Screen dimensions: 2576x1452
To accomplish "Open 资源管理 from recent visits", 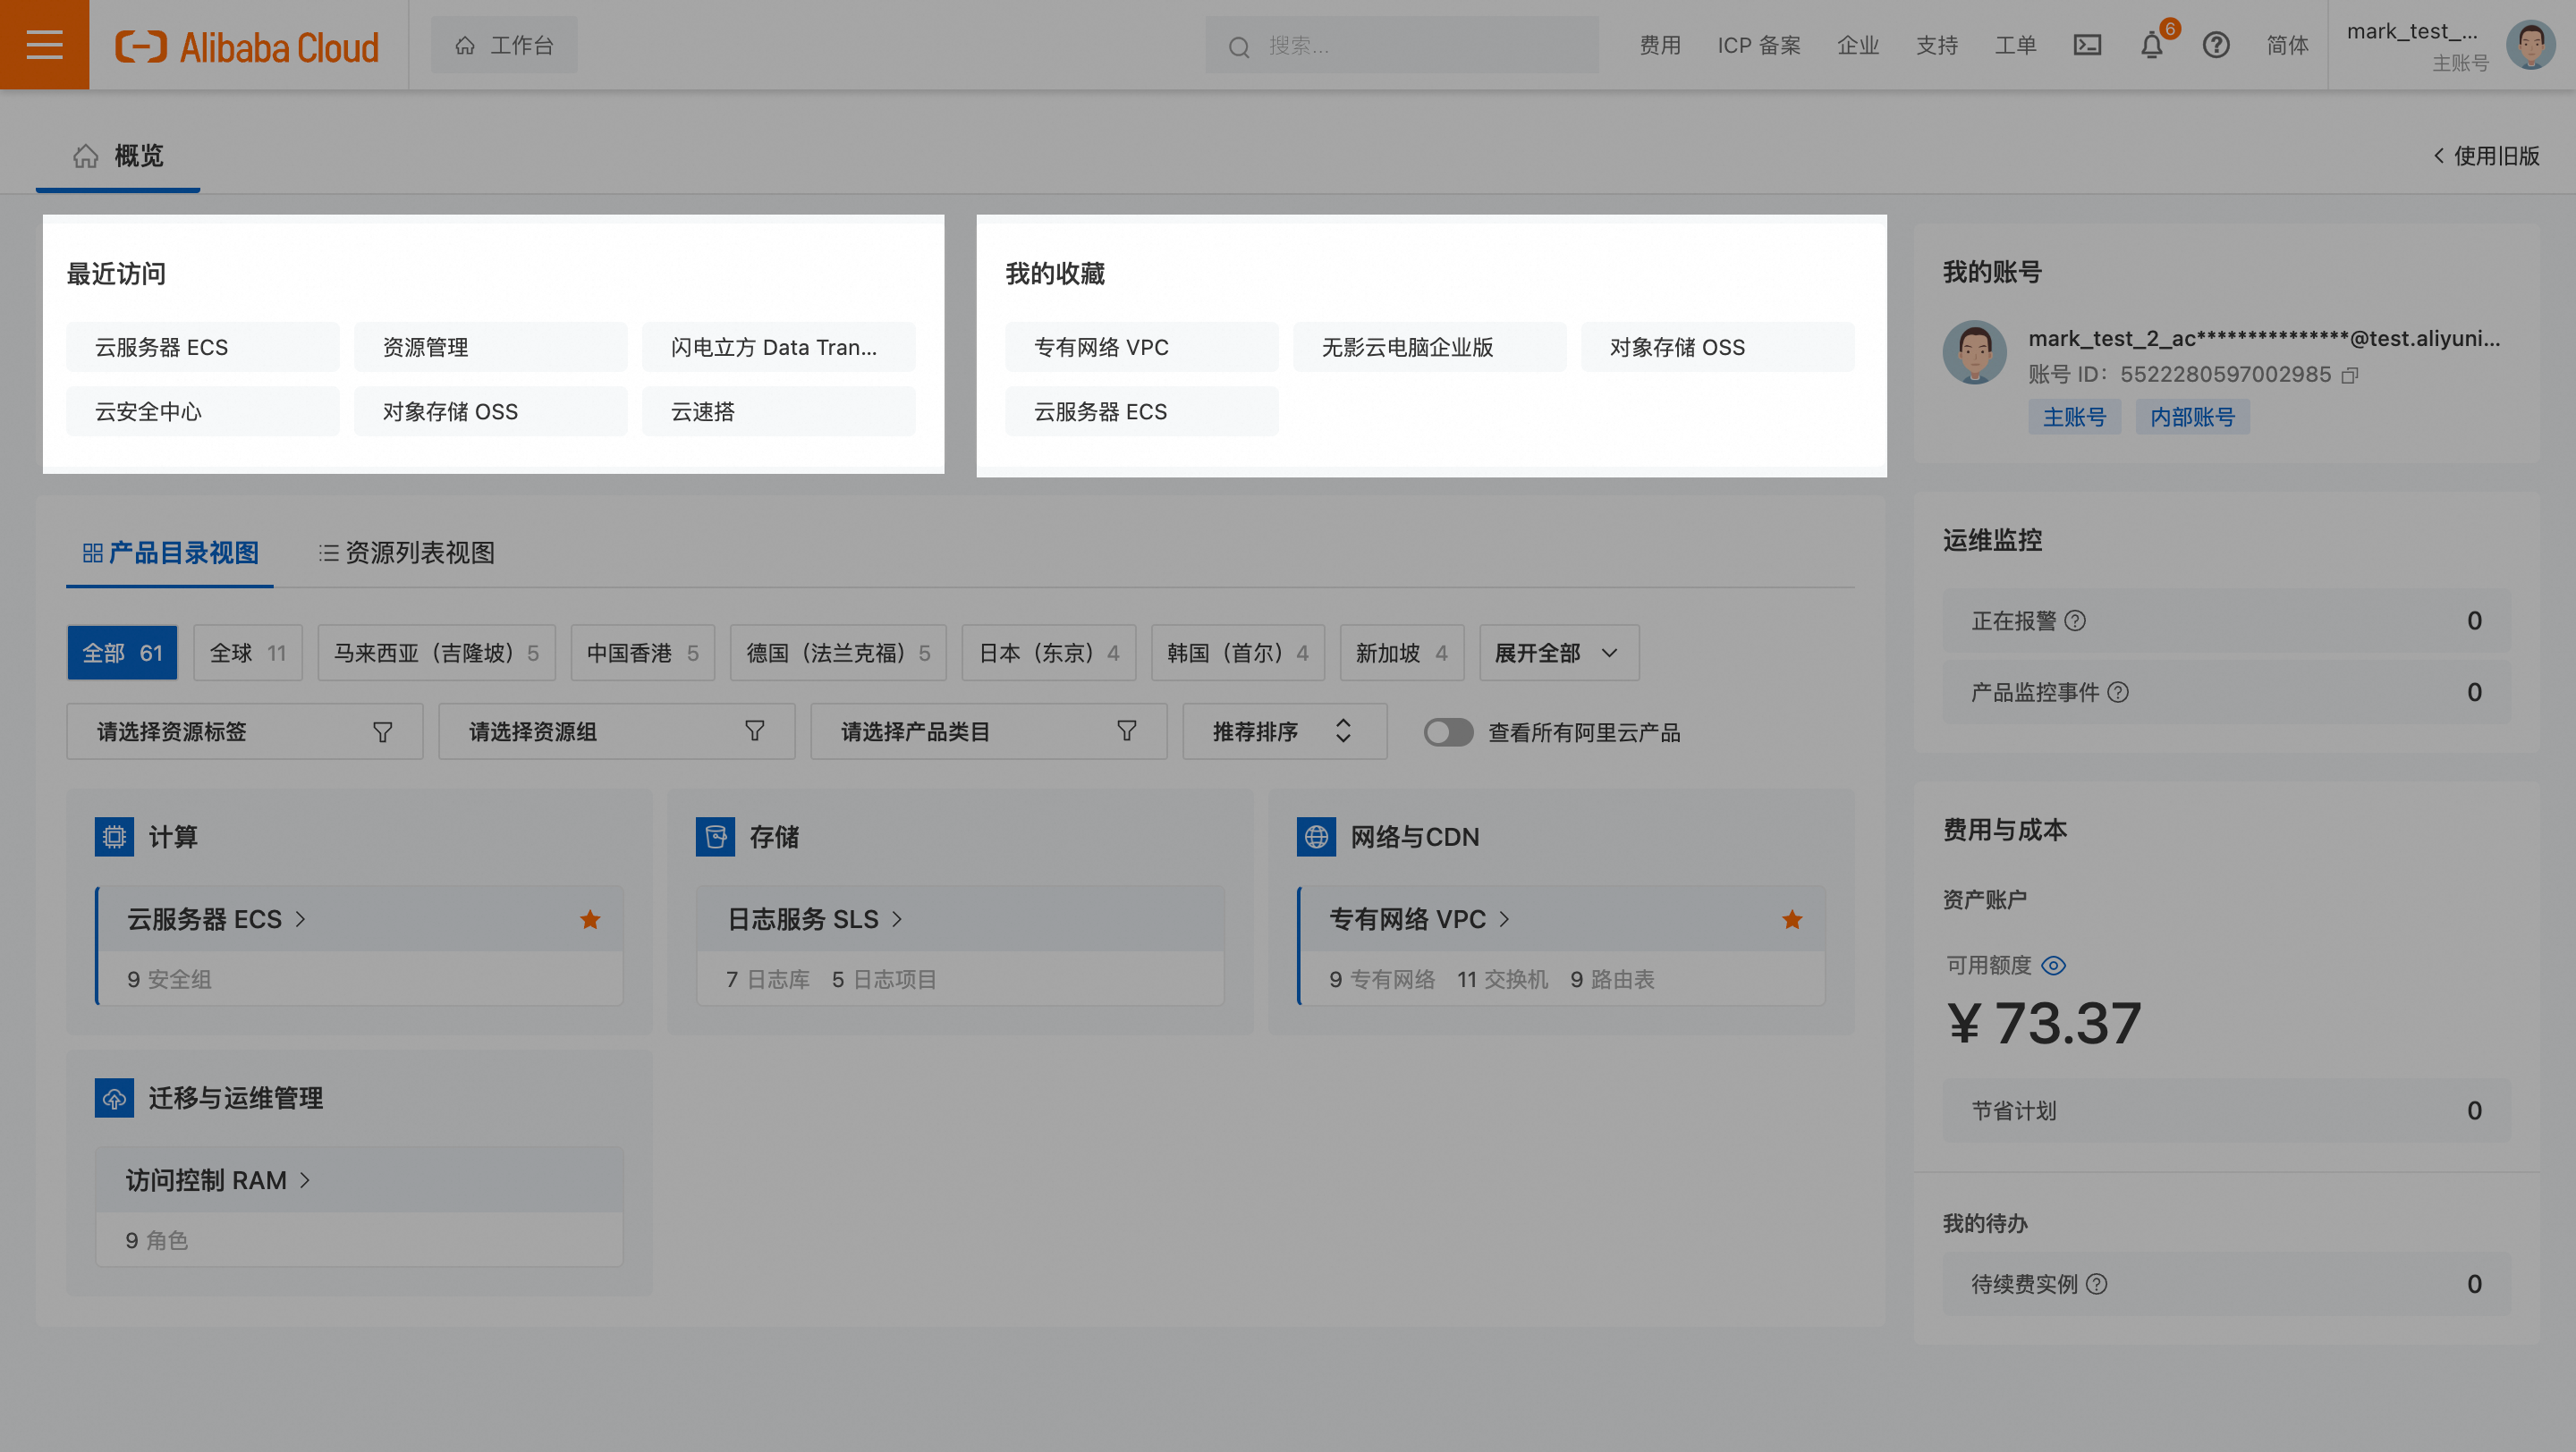I will pyautogui.click(x=491, y=347).
